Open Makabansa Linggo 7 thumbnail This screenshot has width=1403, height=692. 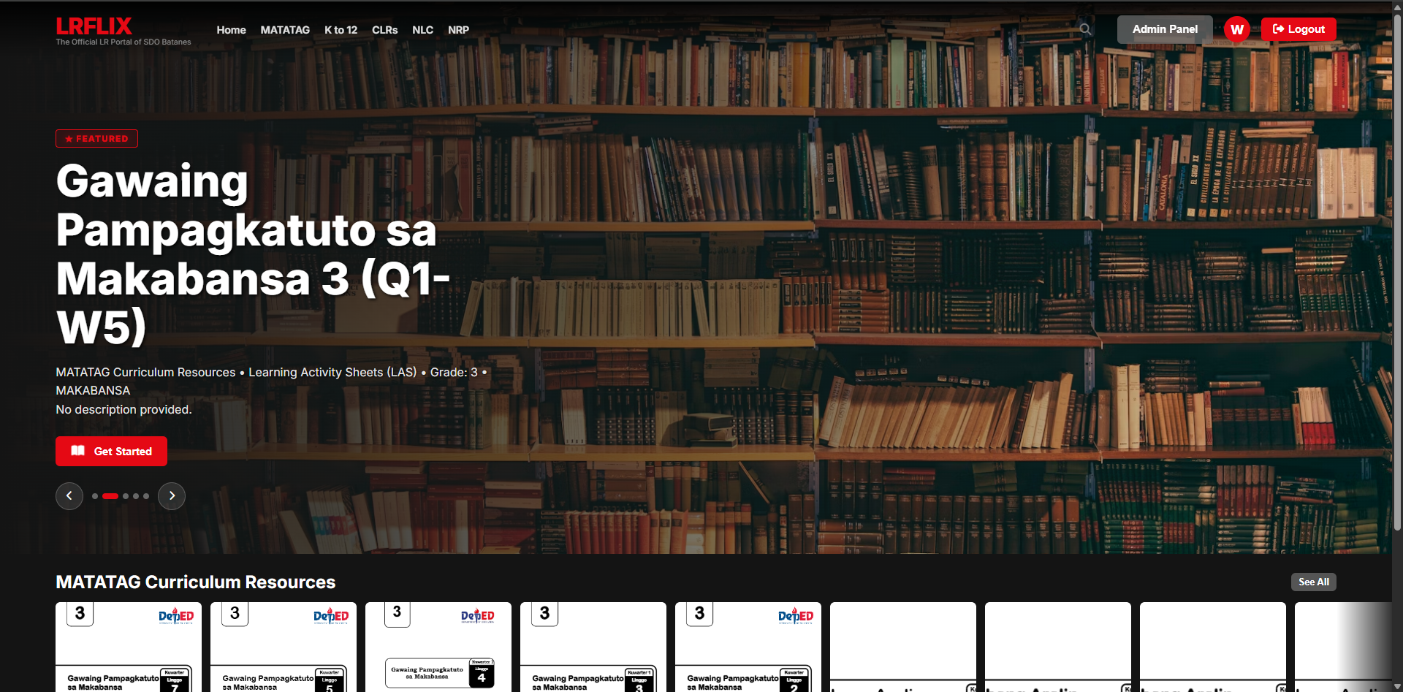129,647
